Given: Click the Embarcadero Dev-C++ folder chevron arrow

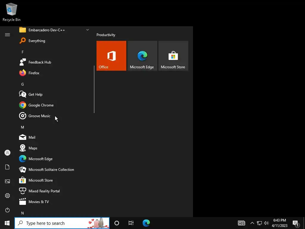Looking at the screenshot, I should pyautogui.click(x=88, y=30).
